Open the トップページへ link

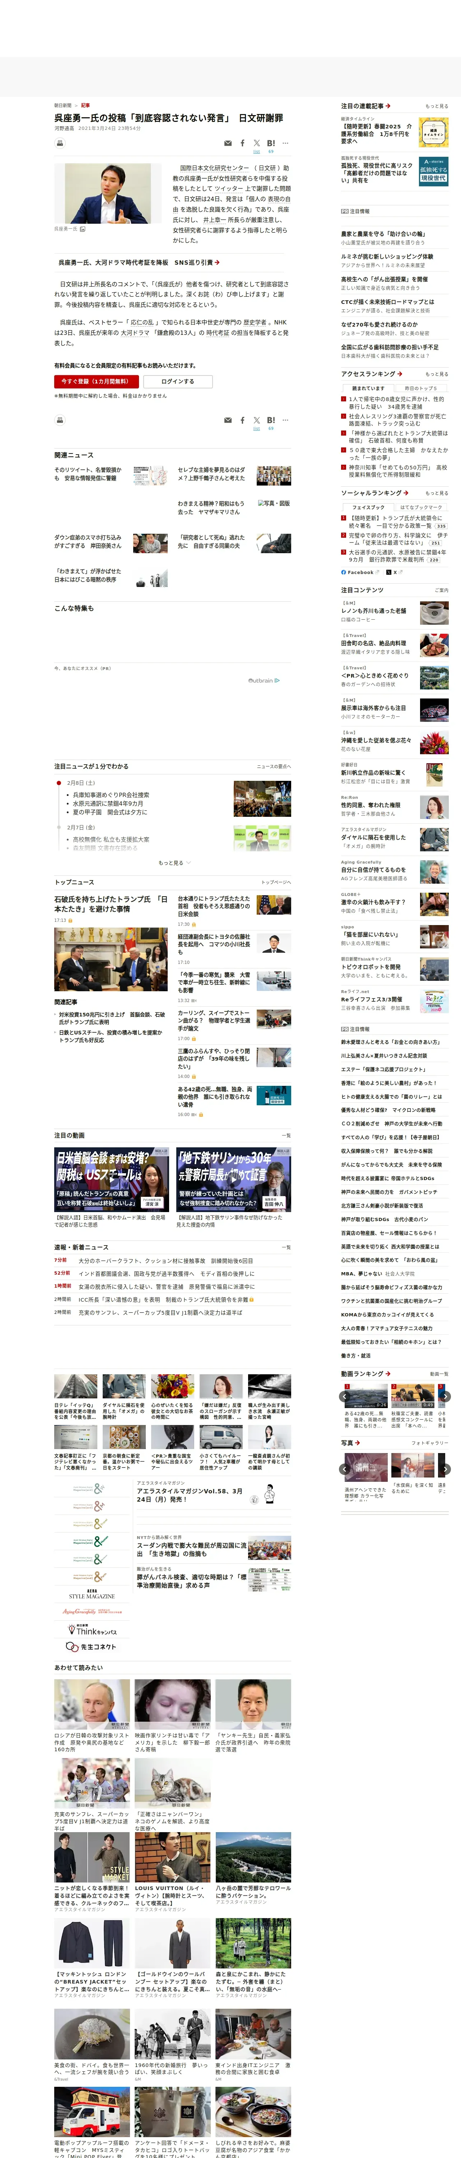pos(276,882)
